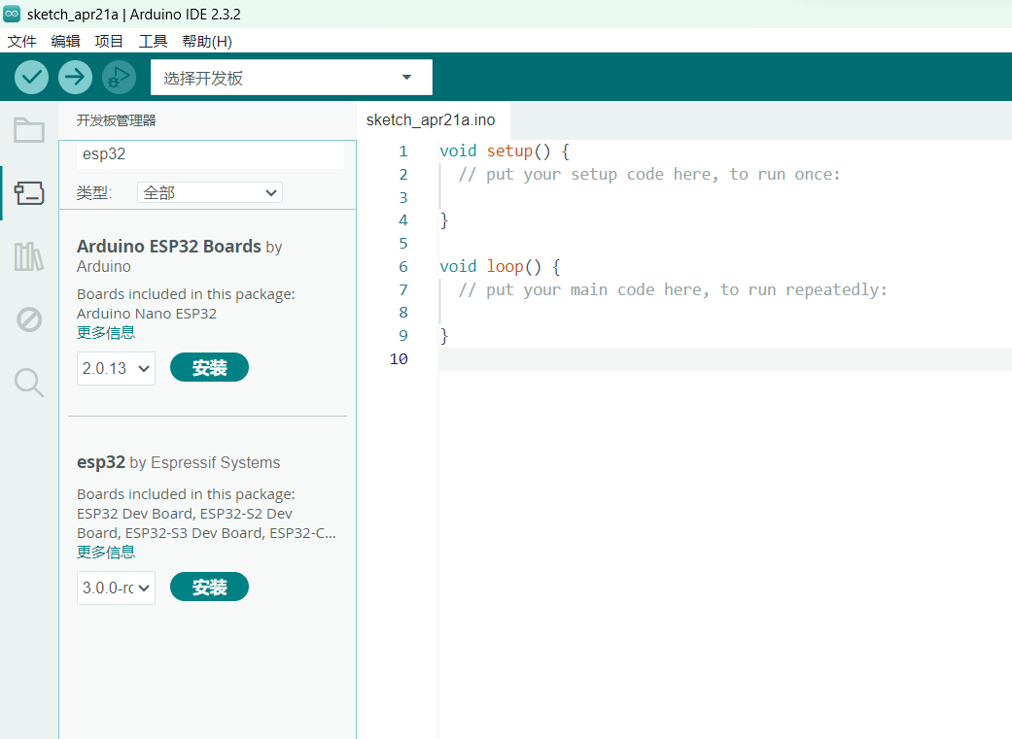
Task: Open the 编辑 menu
Action: [66, 41]
